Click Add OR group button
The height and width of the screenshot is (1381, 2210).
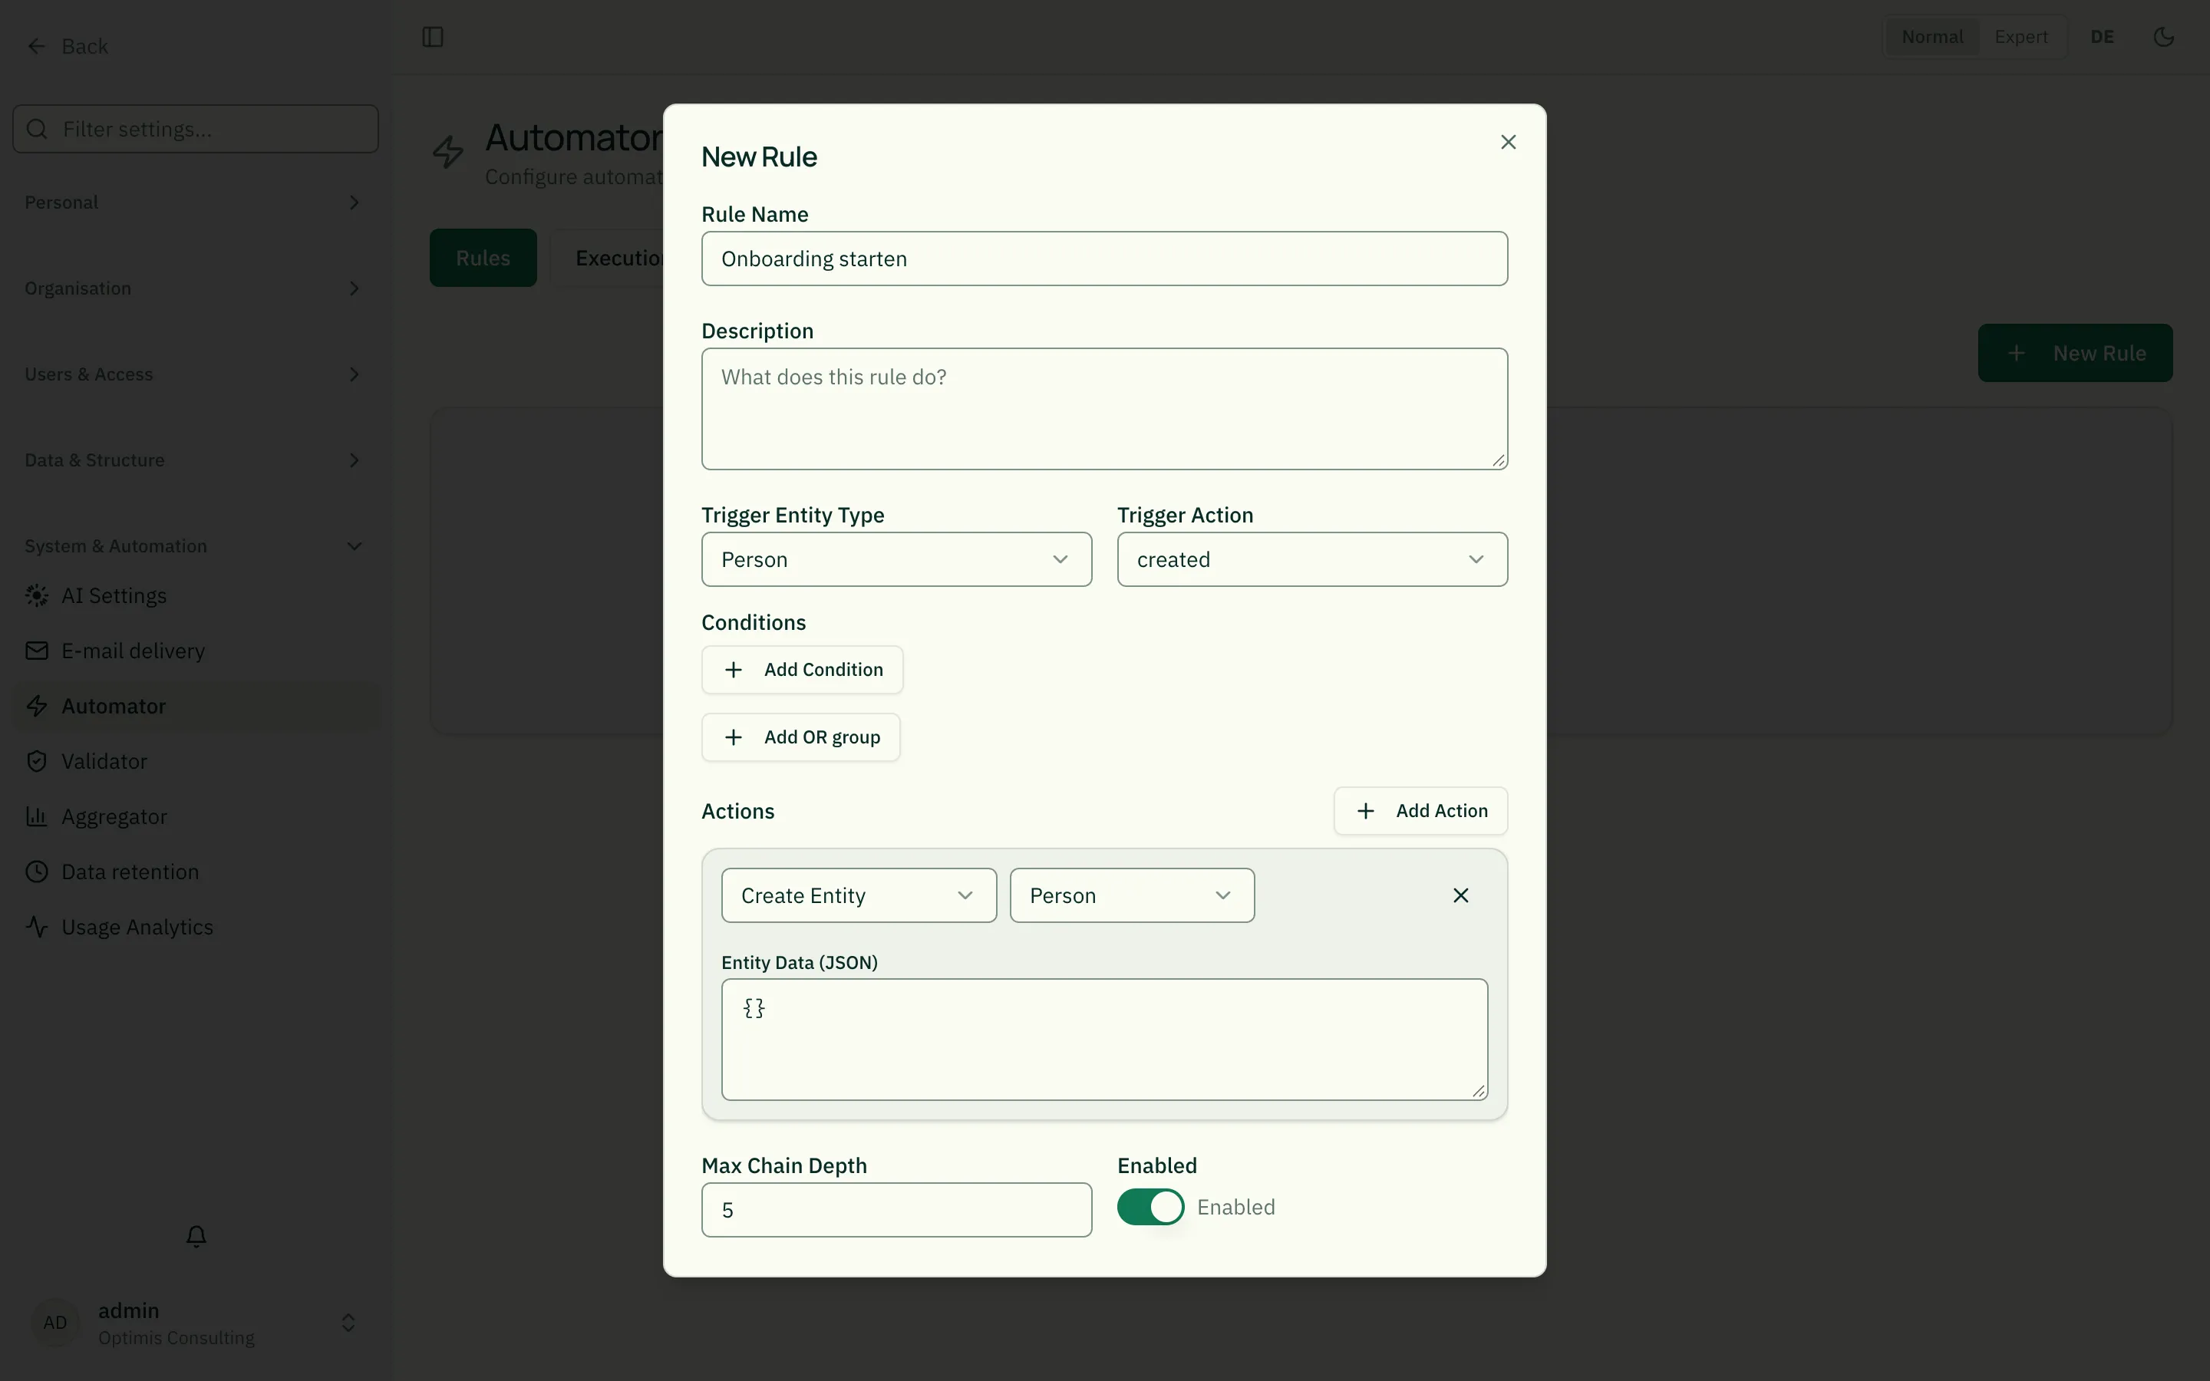[801, 738]
